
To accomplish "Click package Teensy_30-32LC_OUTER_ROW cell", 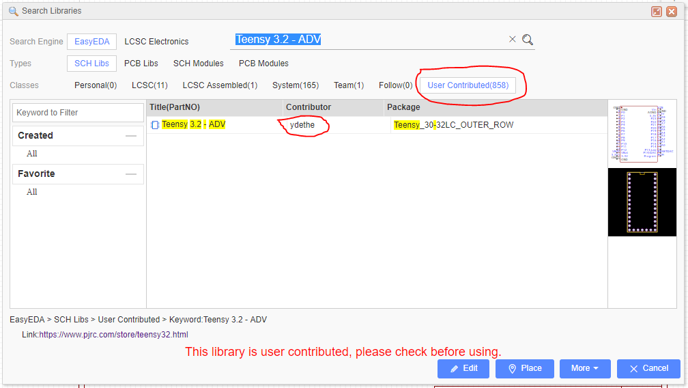I will 454,125.
